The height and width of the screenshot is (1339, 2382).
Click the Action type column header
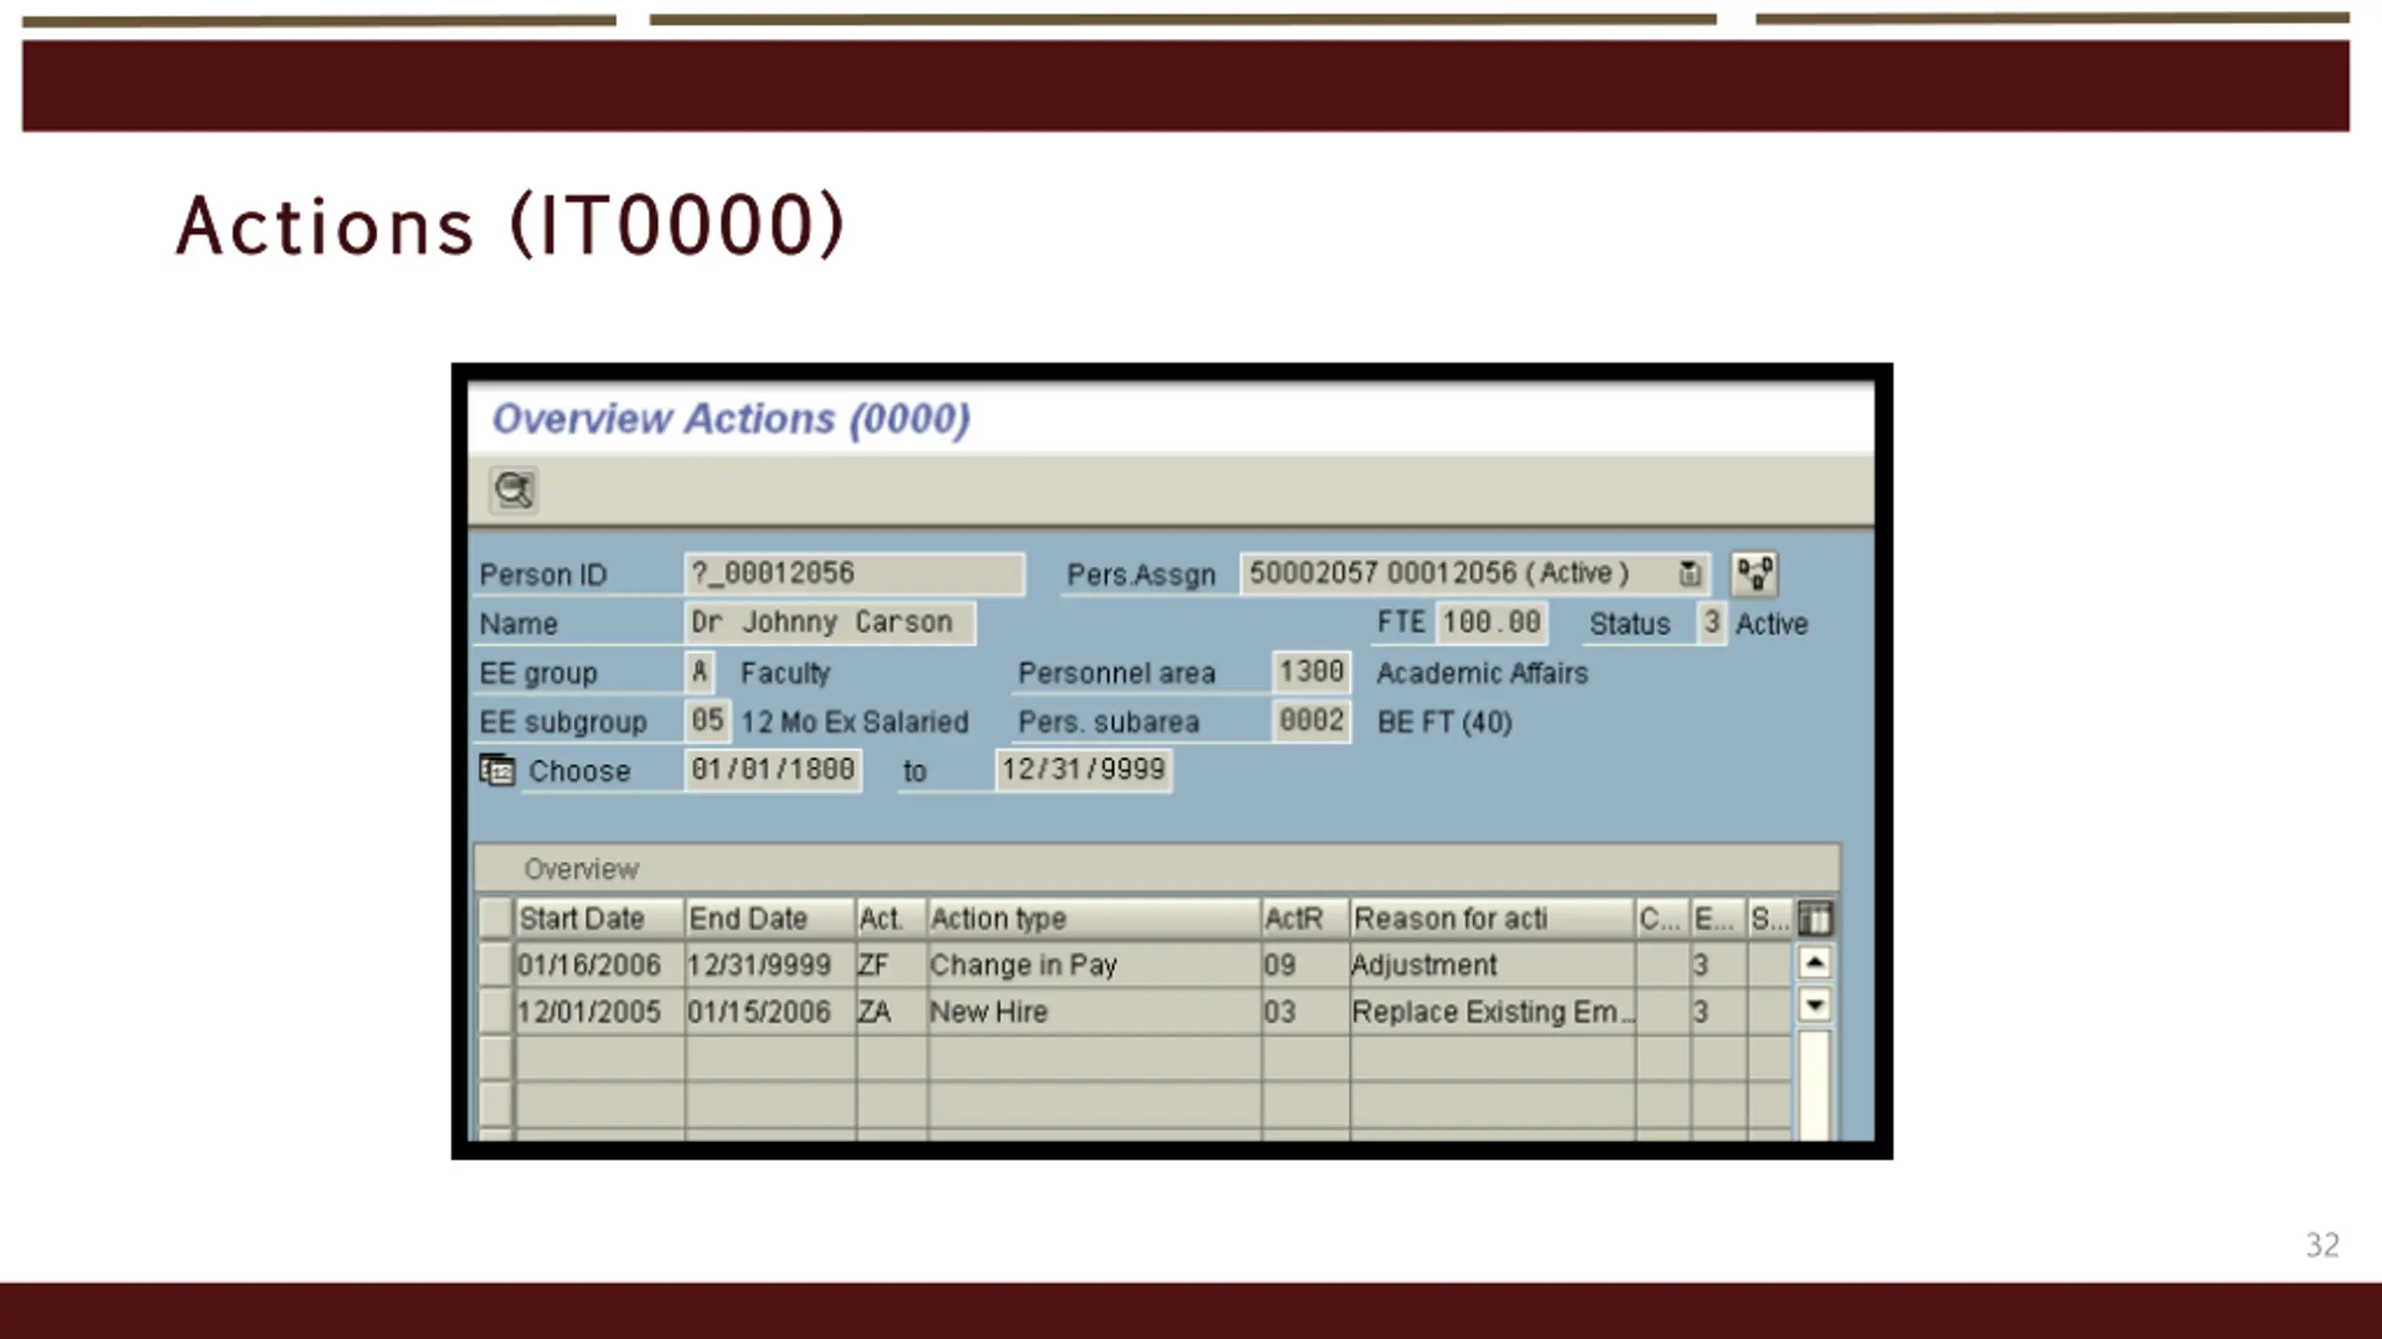1094,919
